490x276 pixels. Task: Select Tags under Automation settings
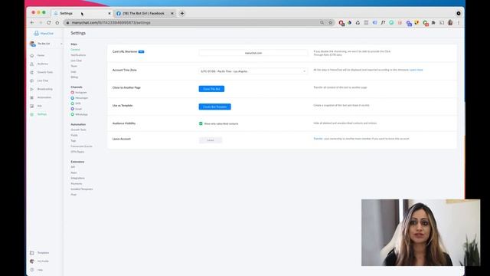pyautogui.click(x=73, y=141)
